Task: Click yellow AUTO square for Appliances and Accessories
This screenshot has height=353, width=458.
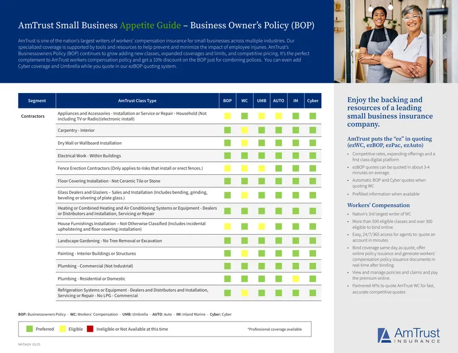Action: point(278,116)
